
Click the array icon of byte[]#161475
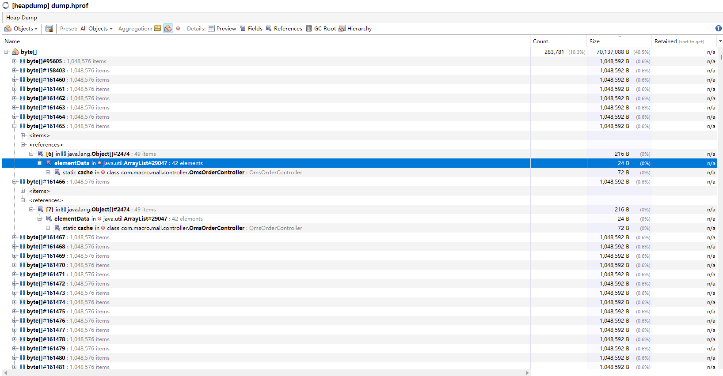23,311
